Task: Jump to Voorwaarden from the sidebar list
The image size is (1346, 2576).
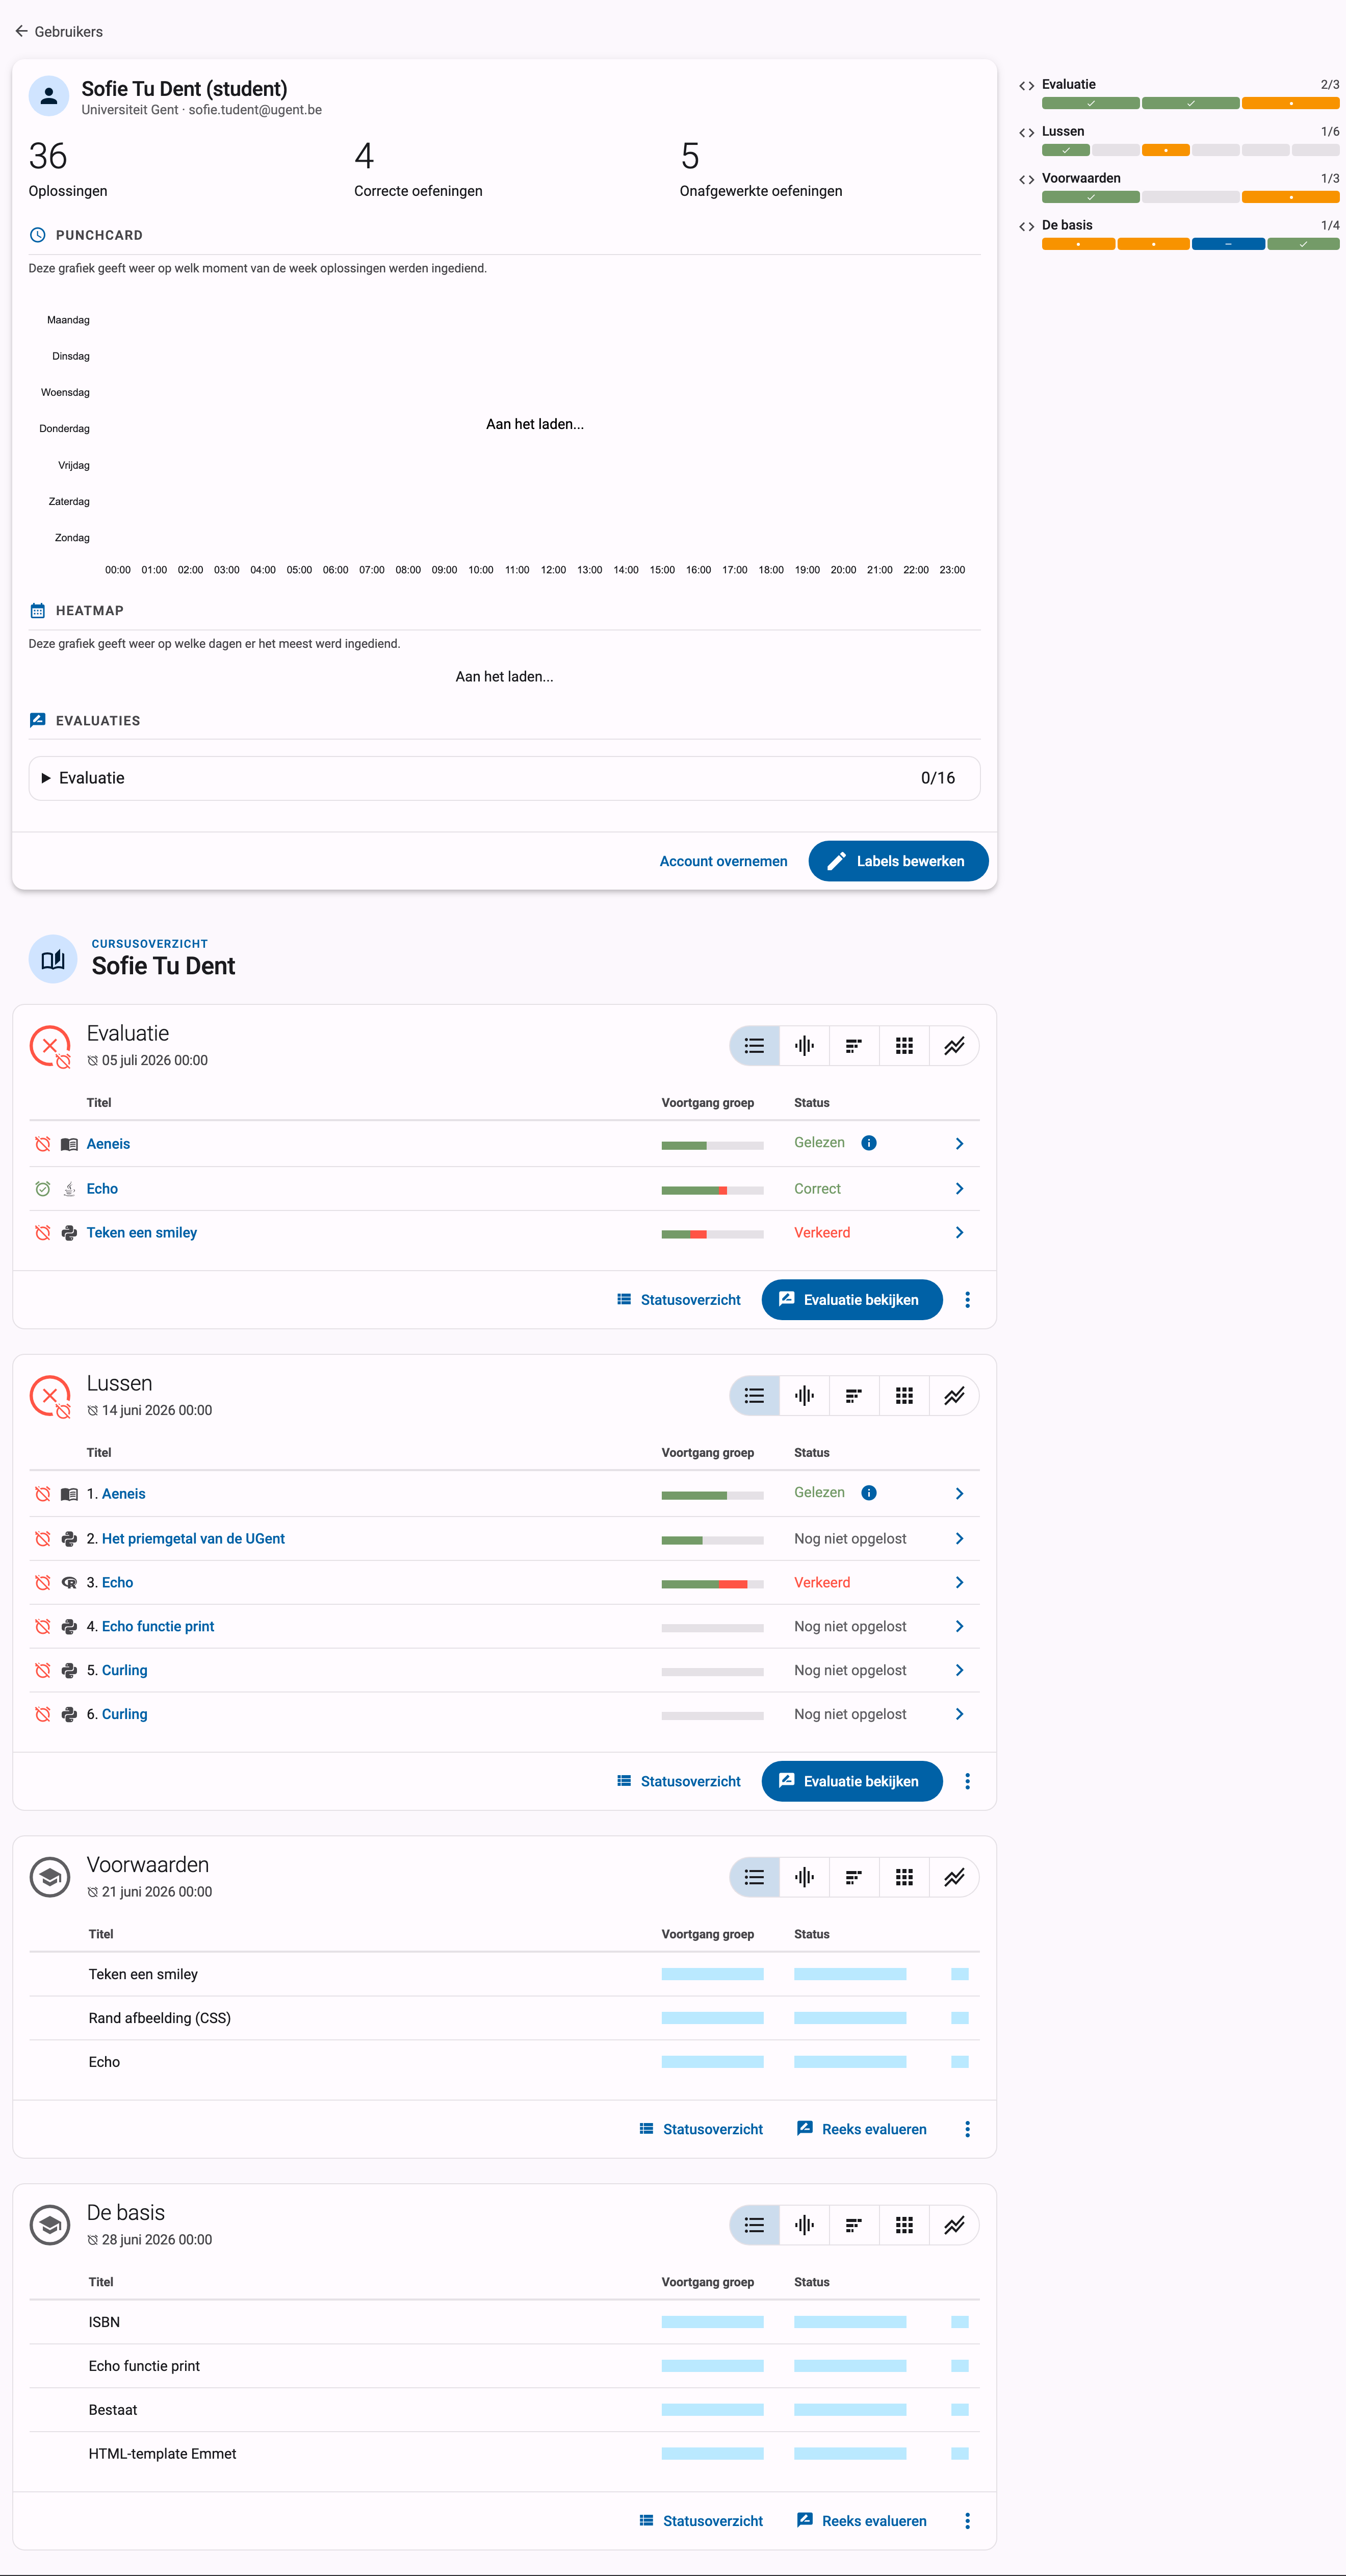Action: click(1081, 178)
